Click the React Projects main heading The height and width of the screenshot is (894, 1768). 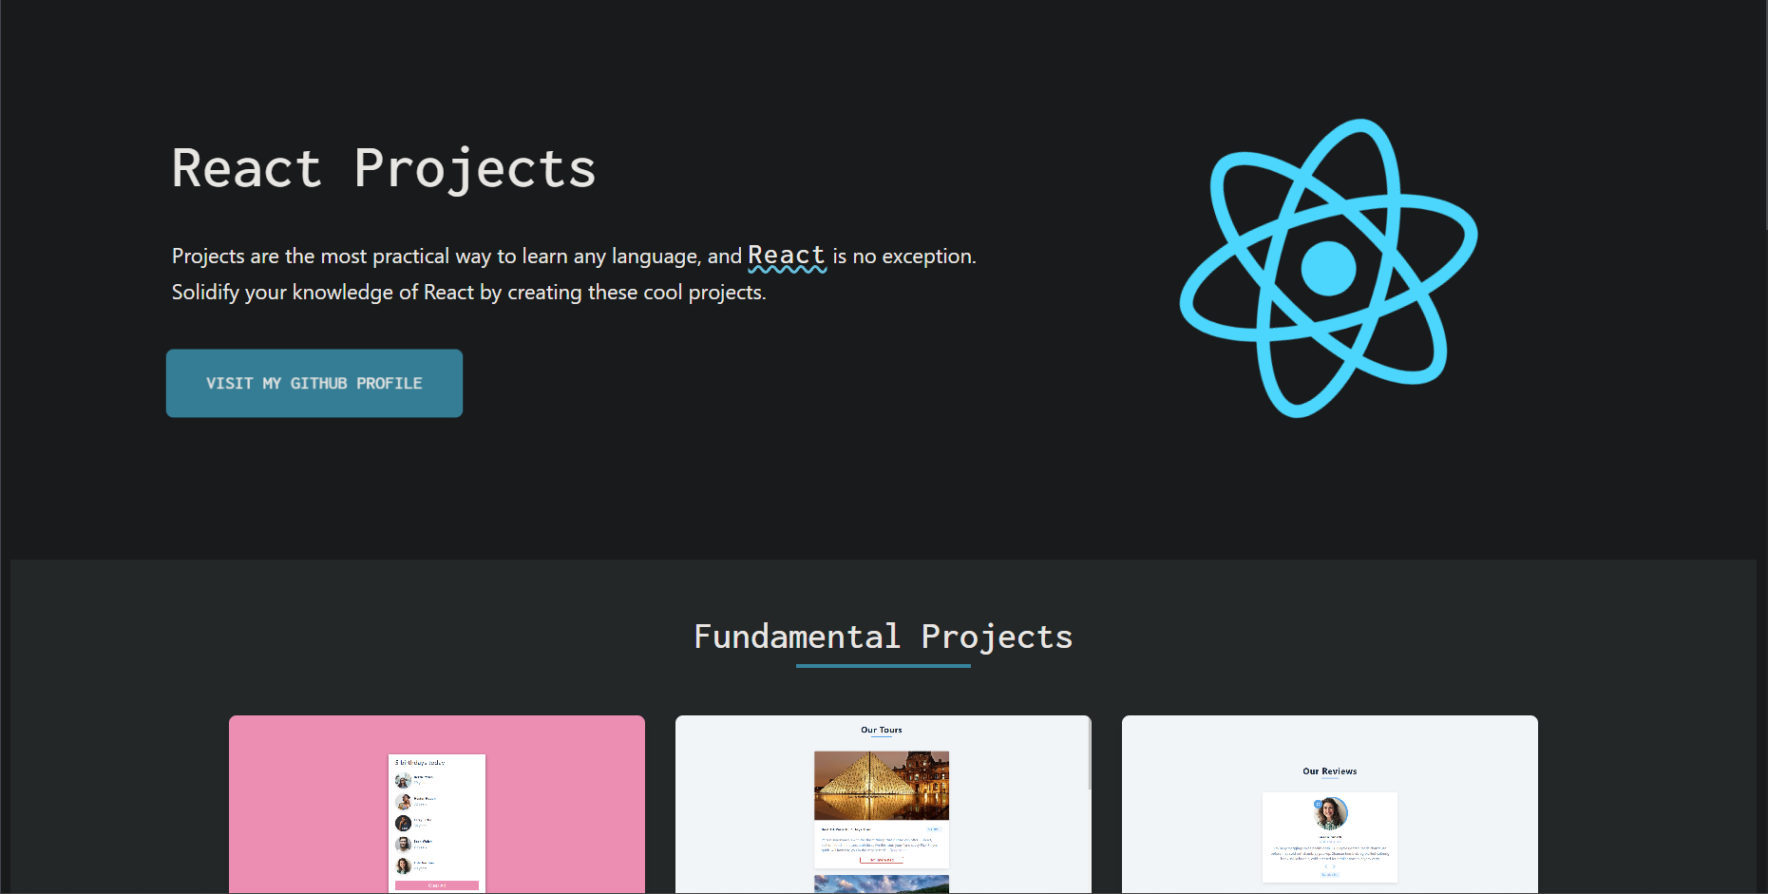384,169
